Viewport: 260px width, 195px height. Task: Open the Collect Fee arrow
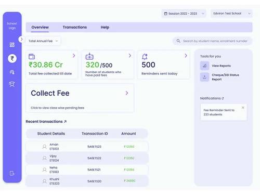(x=127, y=93)
